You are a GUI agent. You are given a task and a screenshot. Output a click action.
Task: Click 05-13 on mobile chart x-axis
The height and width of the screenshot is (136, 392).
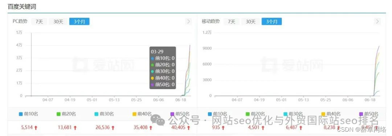(303, 100)
